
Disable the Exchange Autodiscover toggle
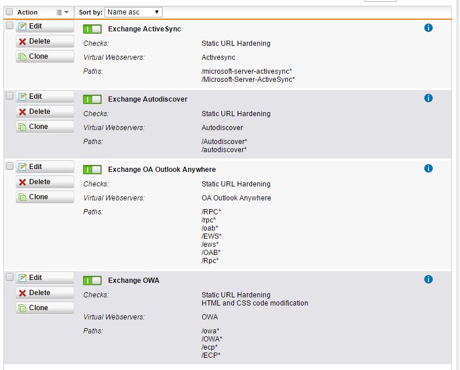tap(92, 99)
